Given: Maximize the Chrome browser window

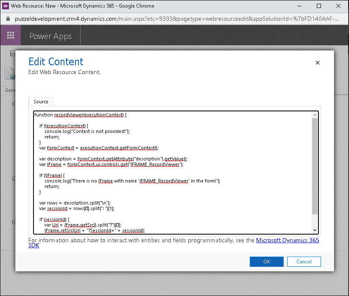Looking at the screenshot, I should pyautogui.click(x=318, y=6).
